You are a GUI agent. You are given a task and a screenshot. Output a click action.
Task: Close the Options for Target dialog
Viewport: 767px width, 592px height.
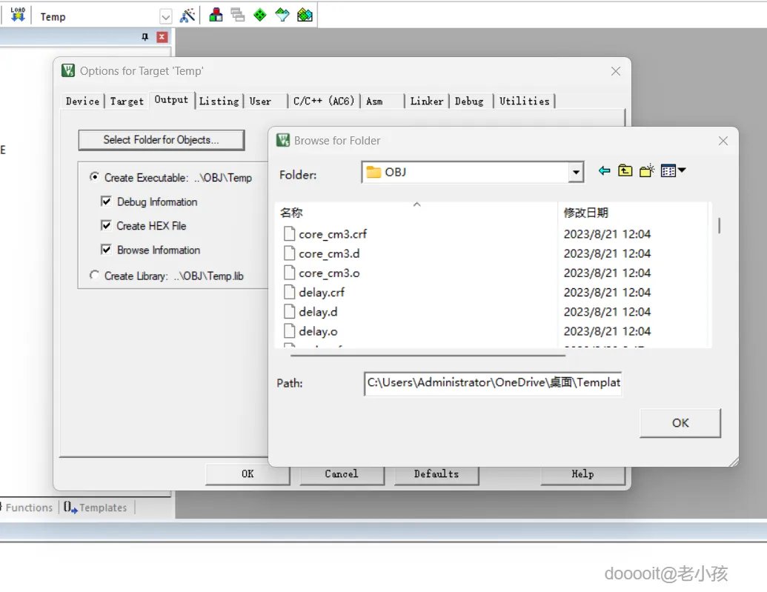[x=615, y=71]
